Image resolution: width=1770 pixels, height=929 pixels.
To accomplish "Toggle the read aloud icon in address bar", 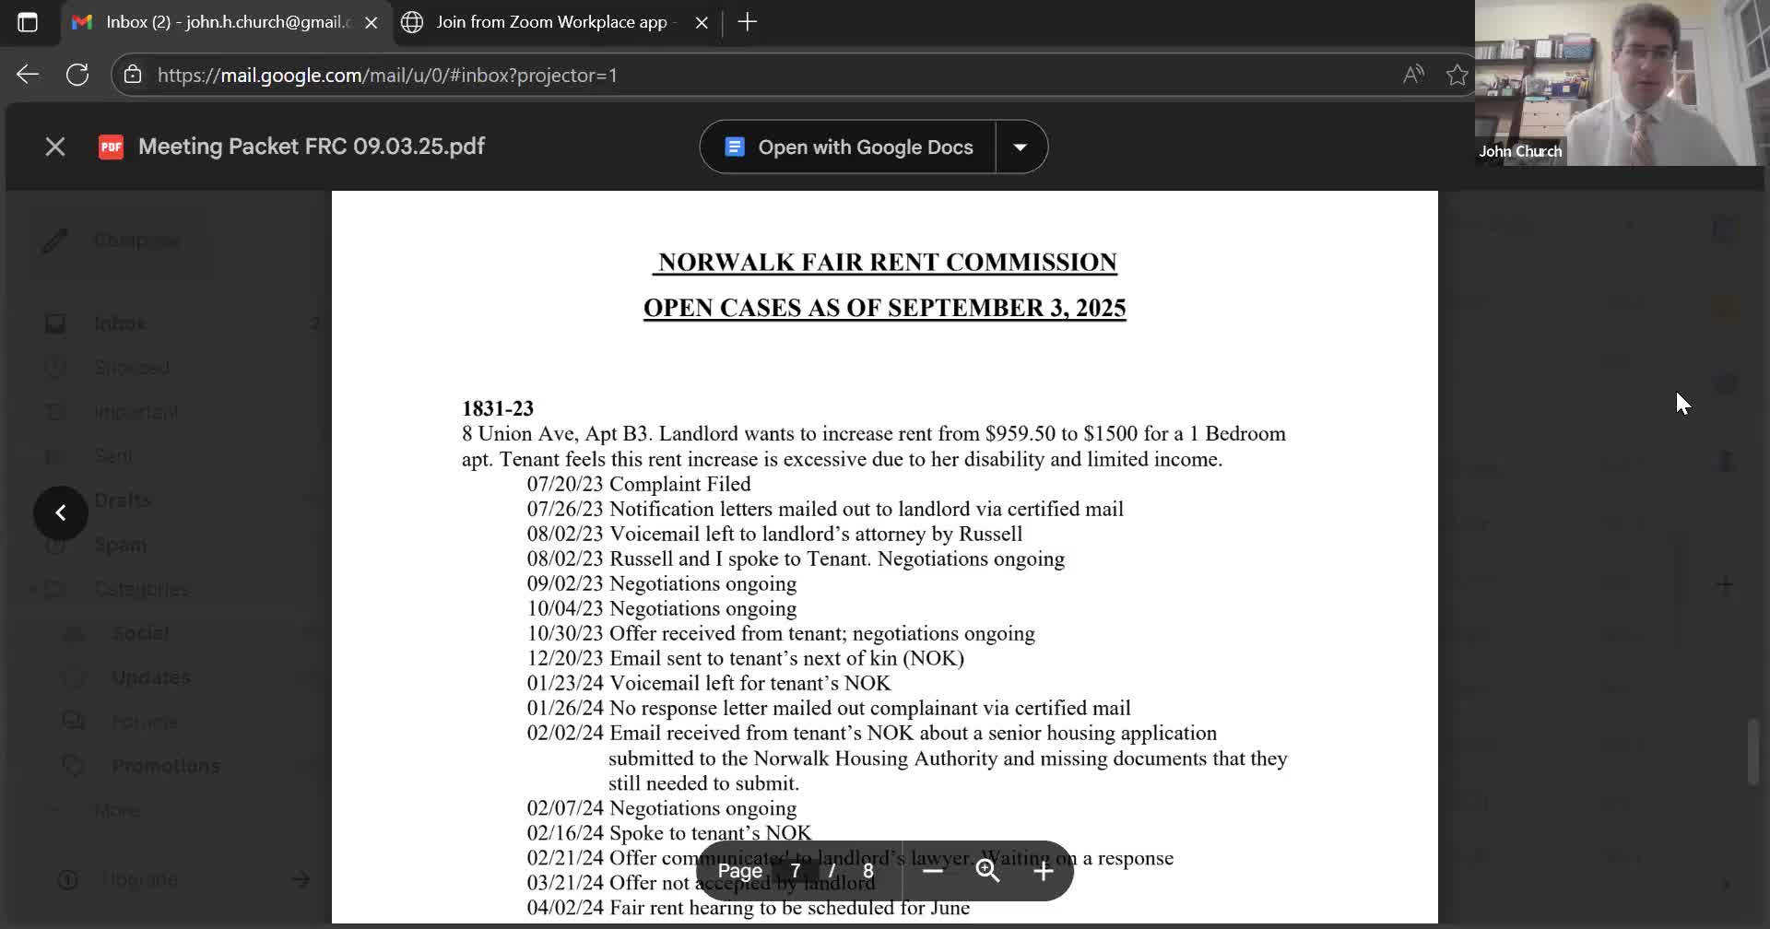I will tap(1412, 75).
